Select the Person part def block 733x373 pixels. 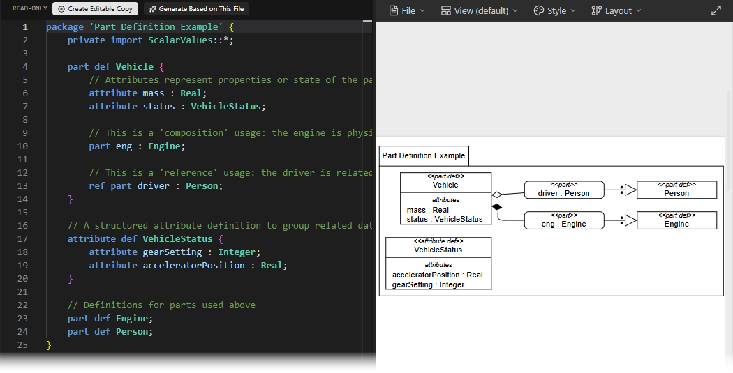click(676, 190)
